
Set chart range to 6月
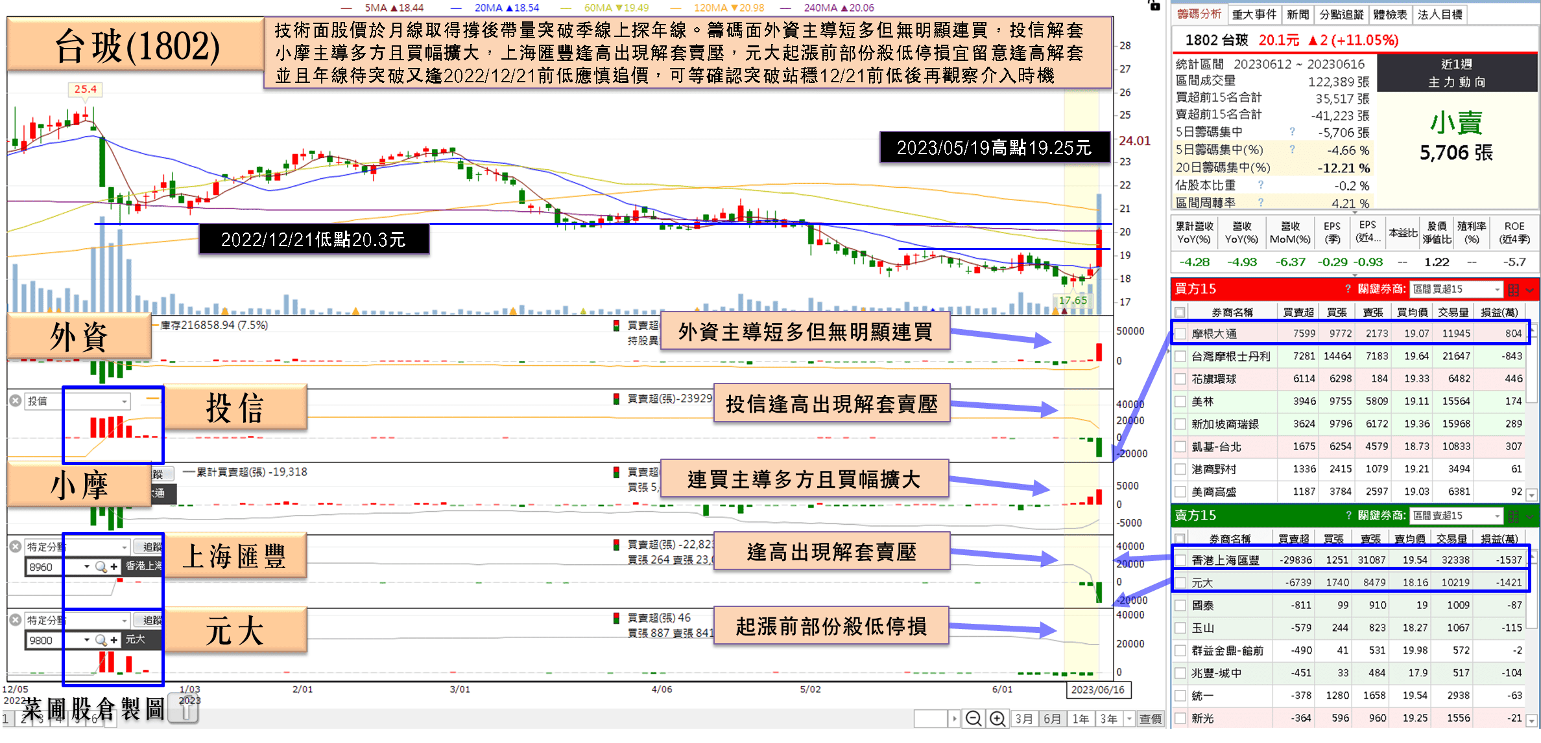(x=1052, y=718)
